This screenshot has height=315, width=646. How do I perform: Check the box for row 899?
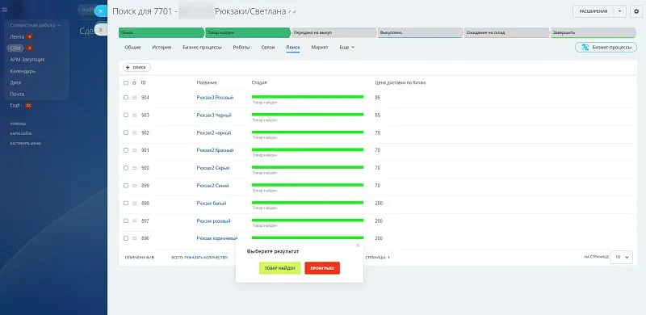(x=126, y=186)
